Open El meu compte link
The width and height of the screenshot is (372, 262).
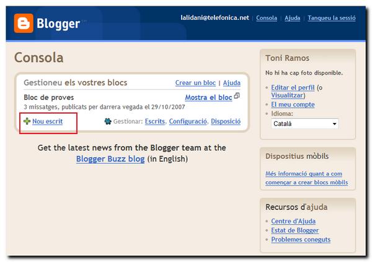click(293, 104)
